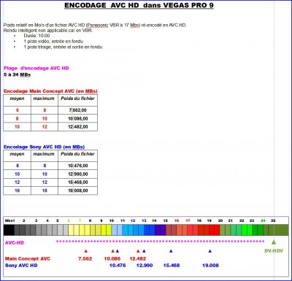
Task: Click the 'Poids du fichier' header in Main Concept table
Action: [77, 99]
